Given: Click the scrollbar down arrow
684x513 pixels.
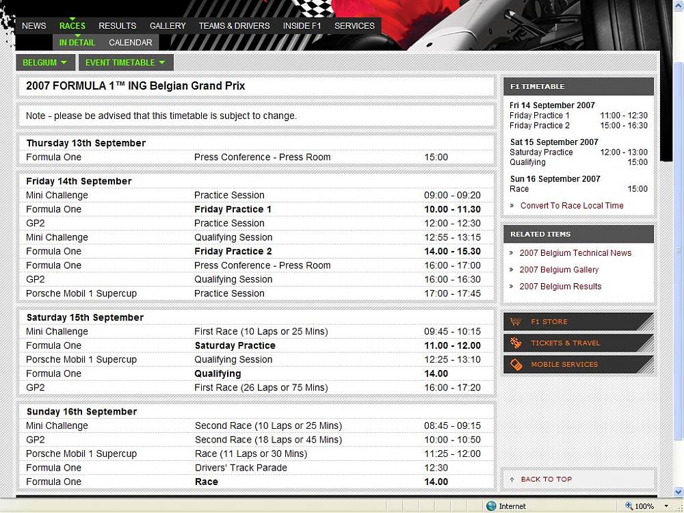Looking at the screenshot, I should (x=679, y=493).
